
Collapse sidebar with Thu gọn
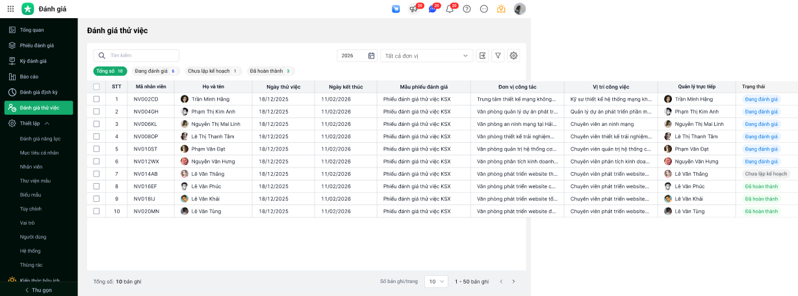coord(38,290)
